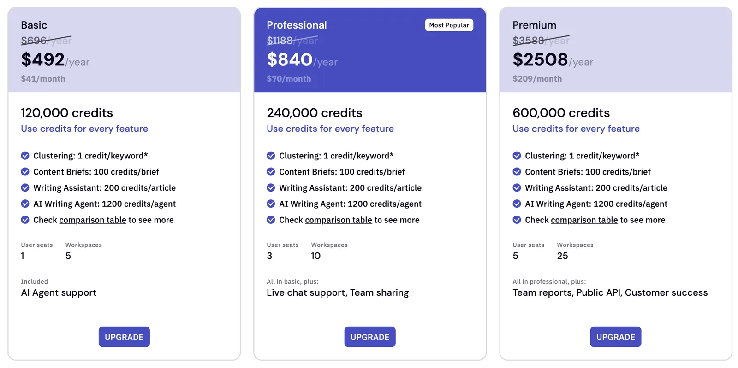
Task: Click the Professional plan UPGRADE button
Action: (x=370, y=337)
